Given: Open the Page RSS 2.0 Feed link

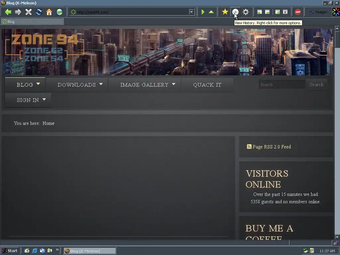Looking at the screenshot, I should point(272,147).
